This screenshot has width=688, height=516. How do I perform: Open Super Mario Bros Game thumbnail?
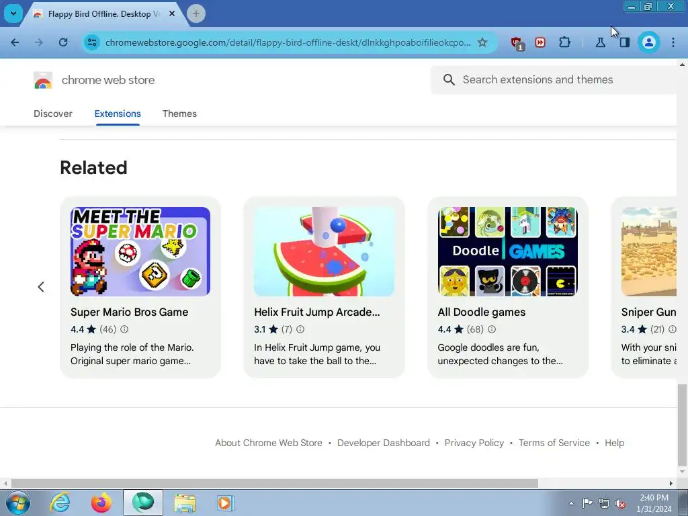[140, 251]
